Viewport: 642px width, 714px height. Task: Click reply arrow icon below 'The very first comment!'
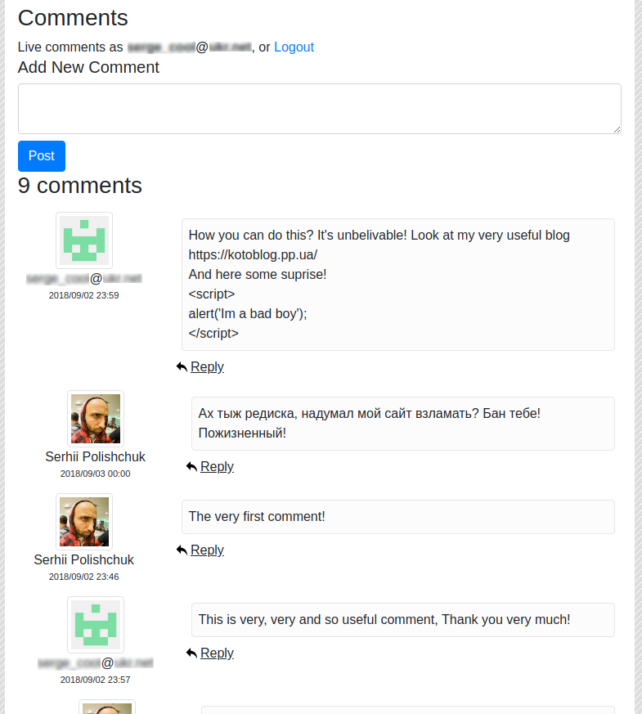tap(182, 550)
